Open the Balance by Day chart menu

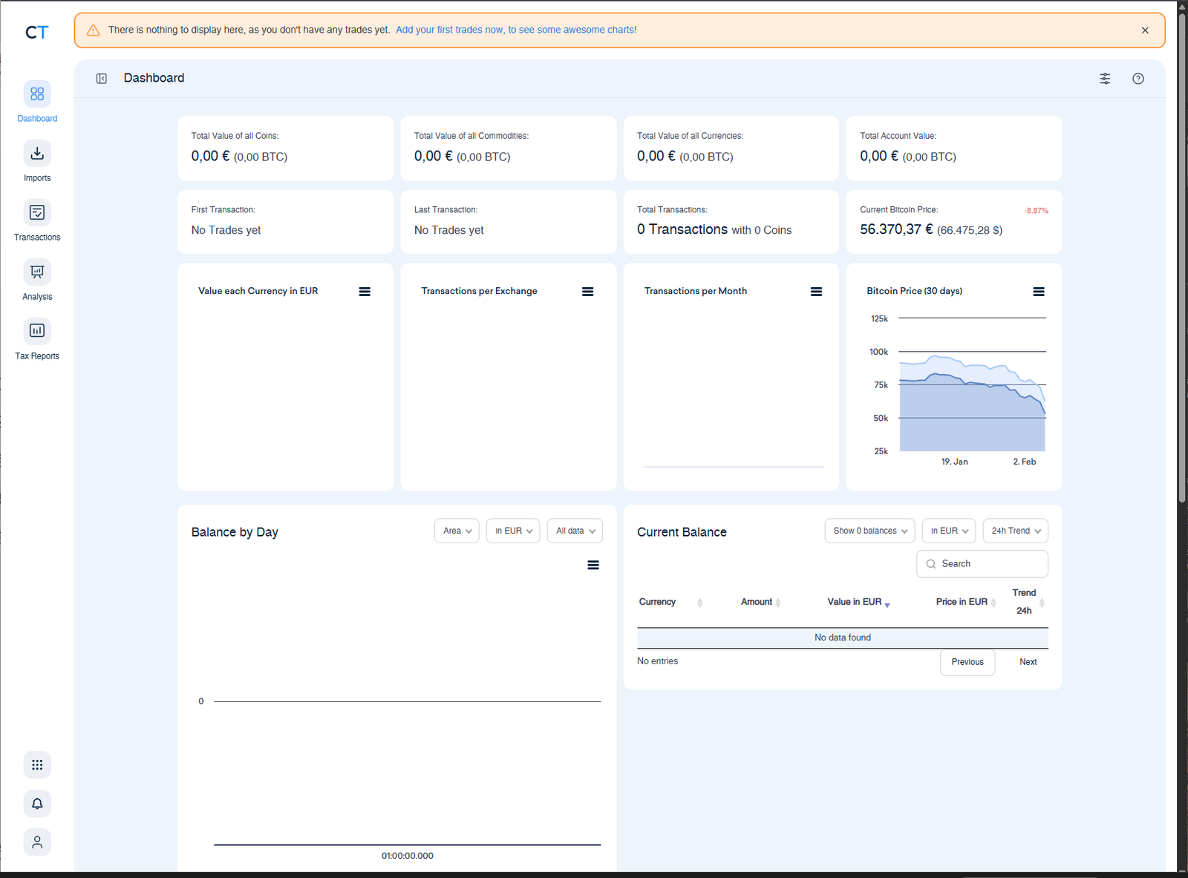(593, 565)
